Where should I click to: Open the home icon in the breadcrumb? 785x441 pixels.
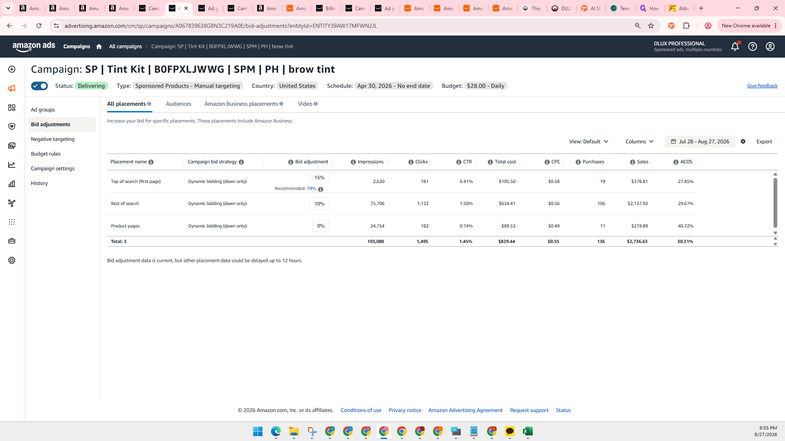point(99,47)
